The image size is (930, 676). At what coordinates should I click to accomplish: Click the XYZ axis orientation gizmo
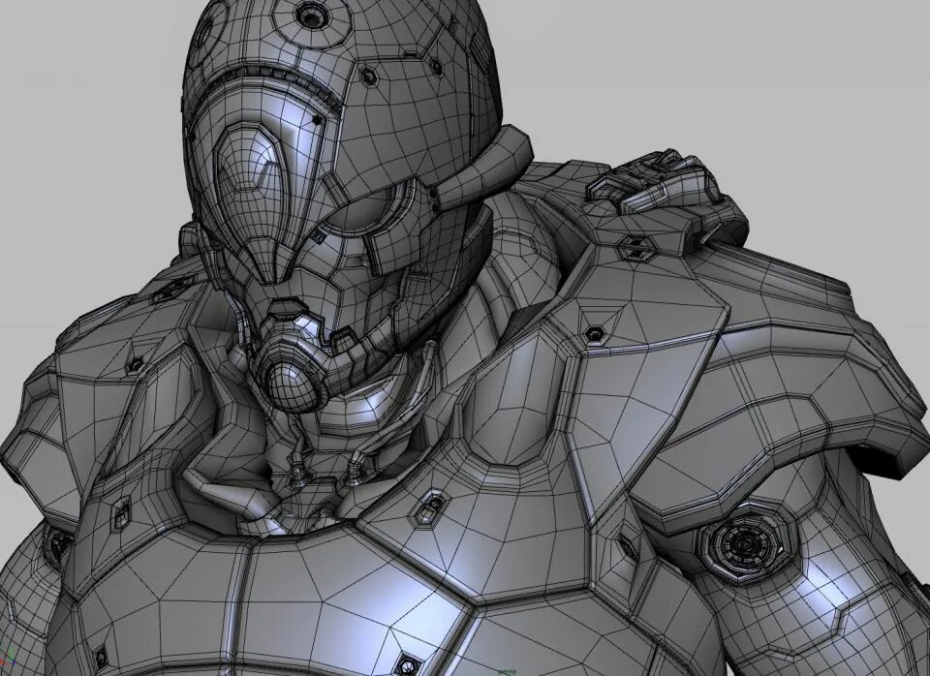click(x=7, y=657)
